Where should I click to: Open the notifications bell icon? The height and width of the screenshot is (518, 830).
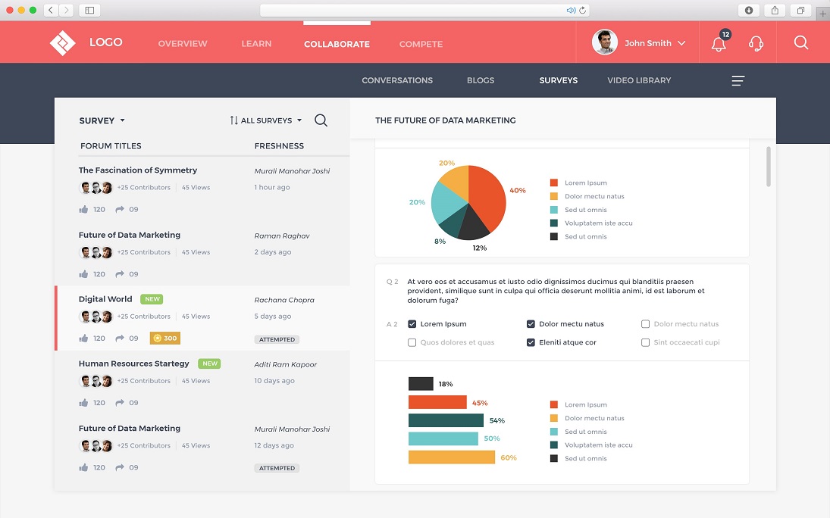coord(719,45)
